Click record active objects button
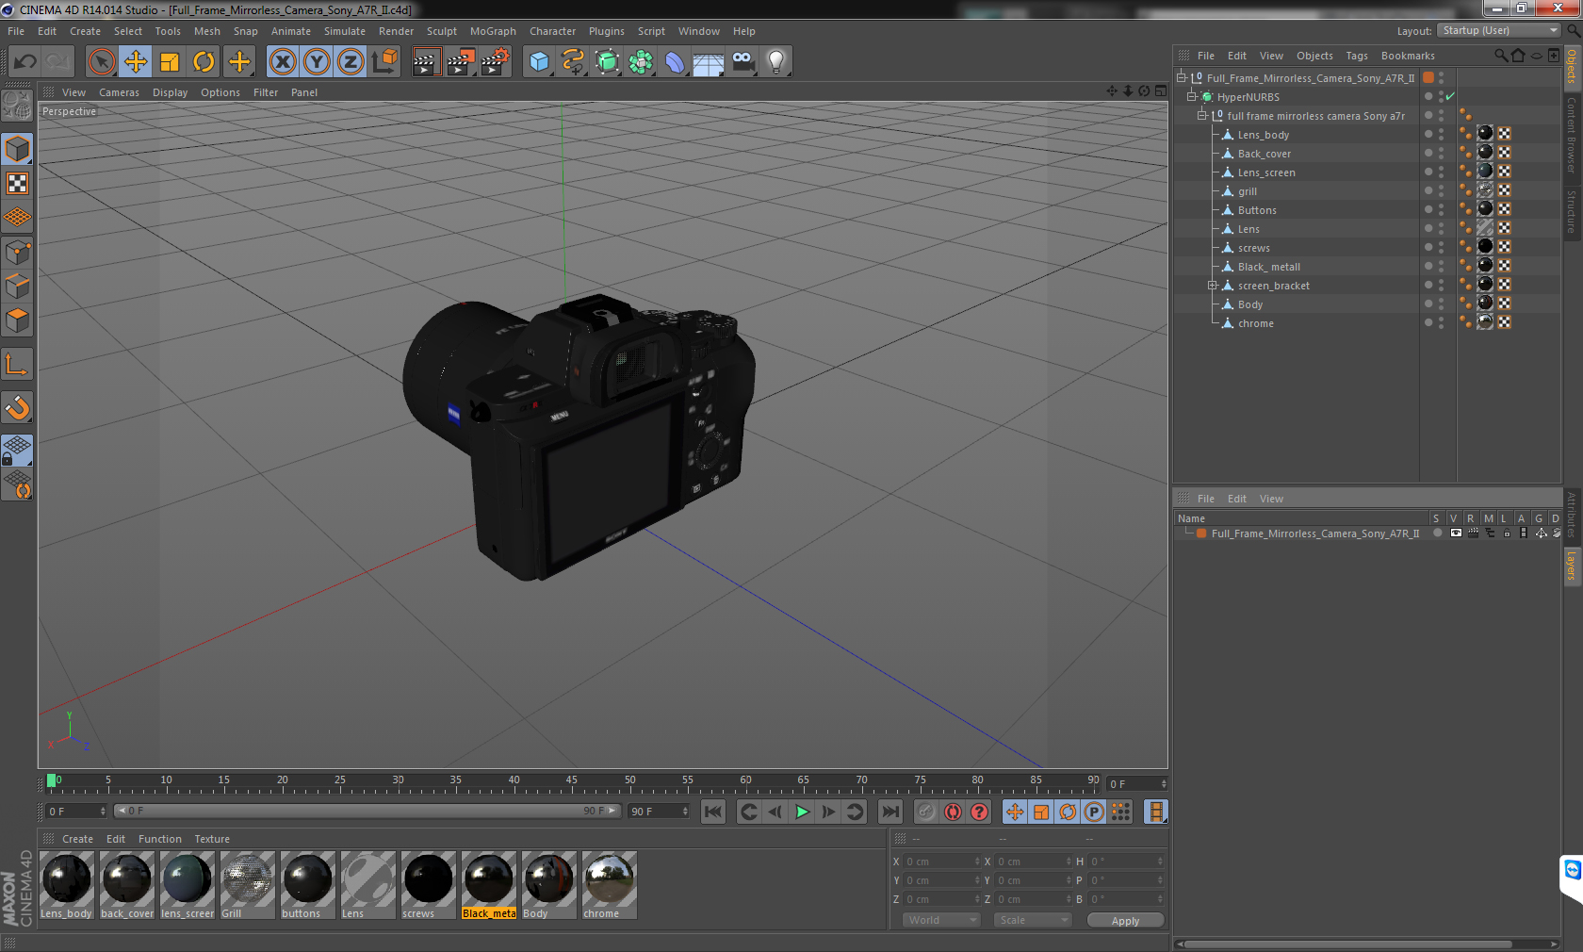 point(926,812)
